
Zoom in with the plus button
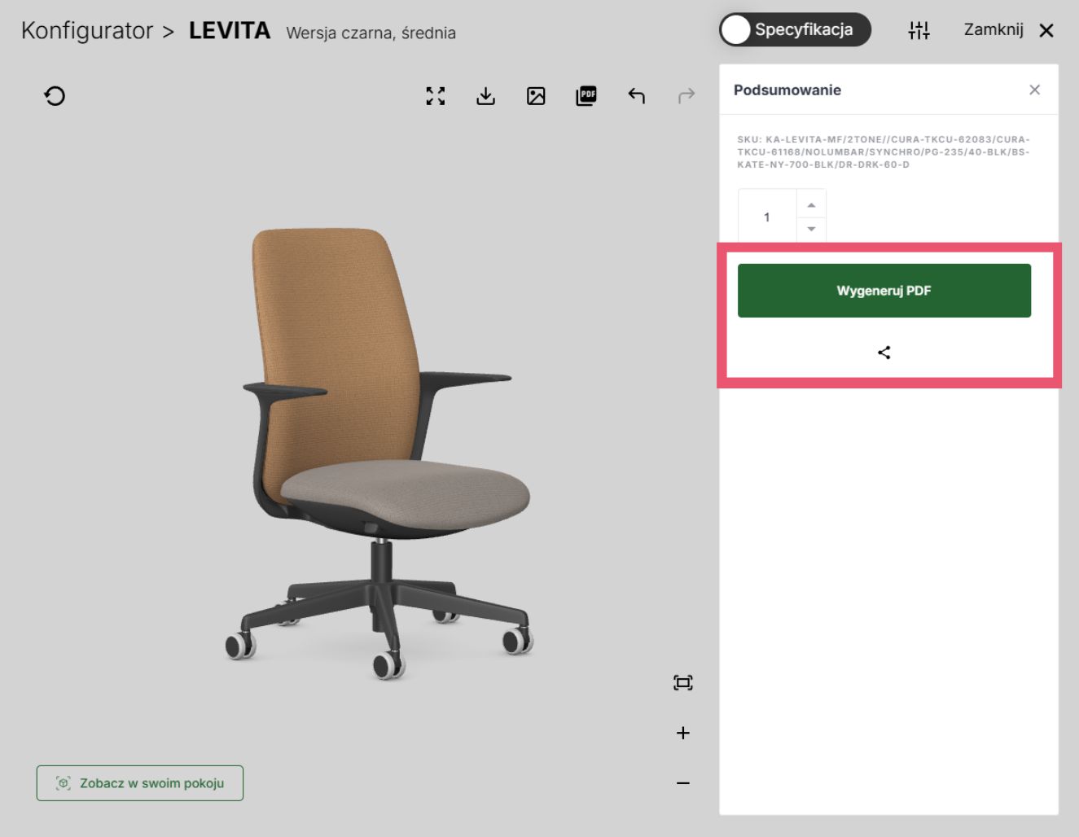point(683,733)
